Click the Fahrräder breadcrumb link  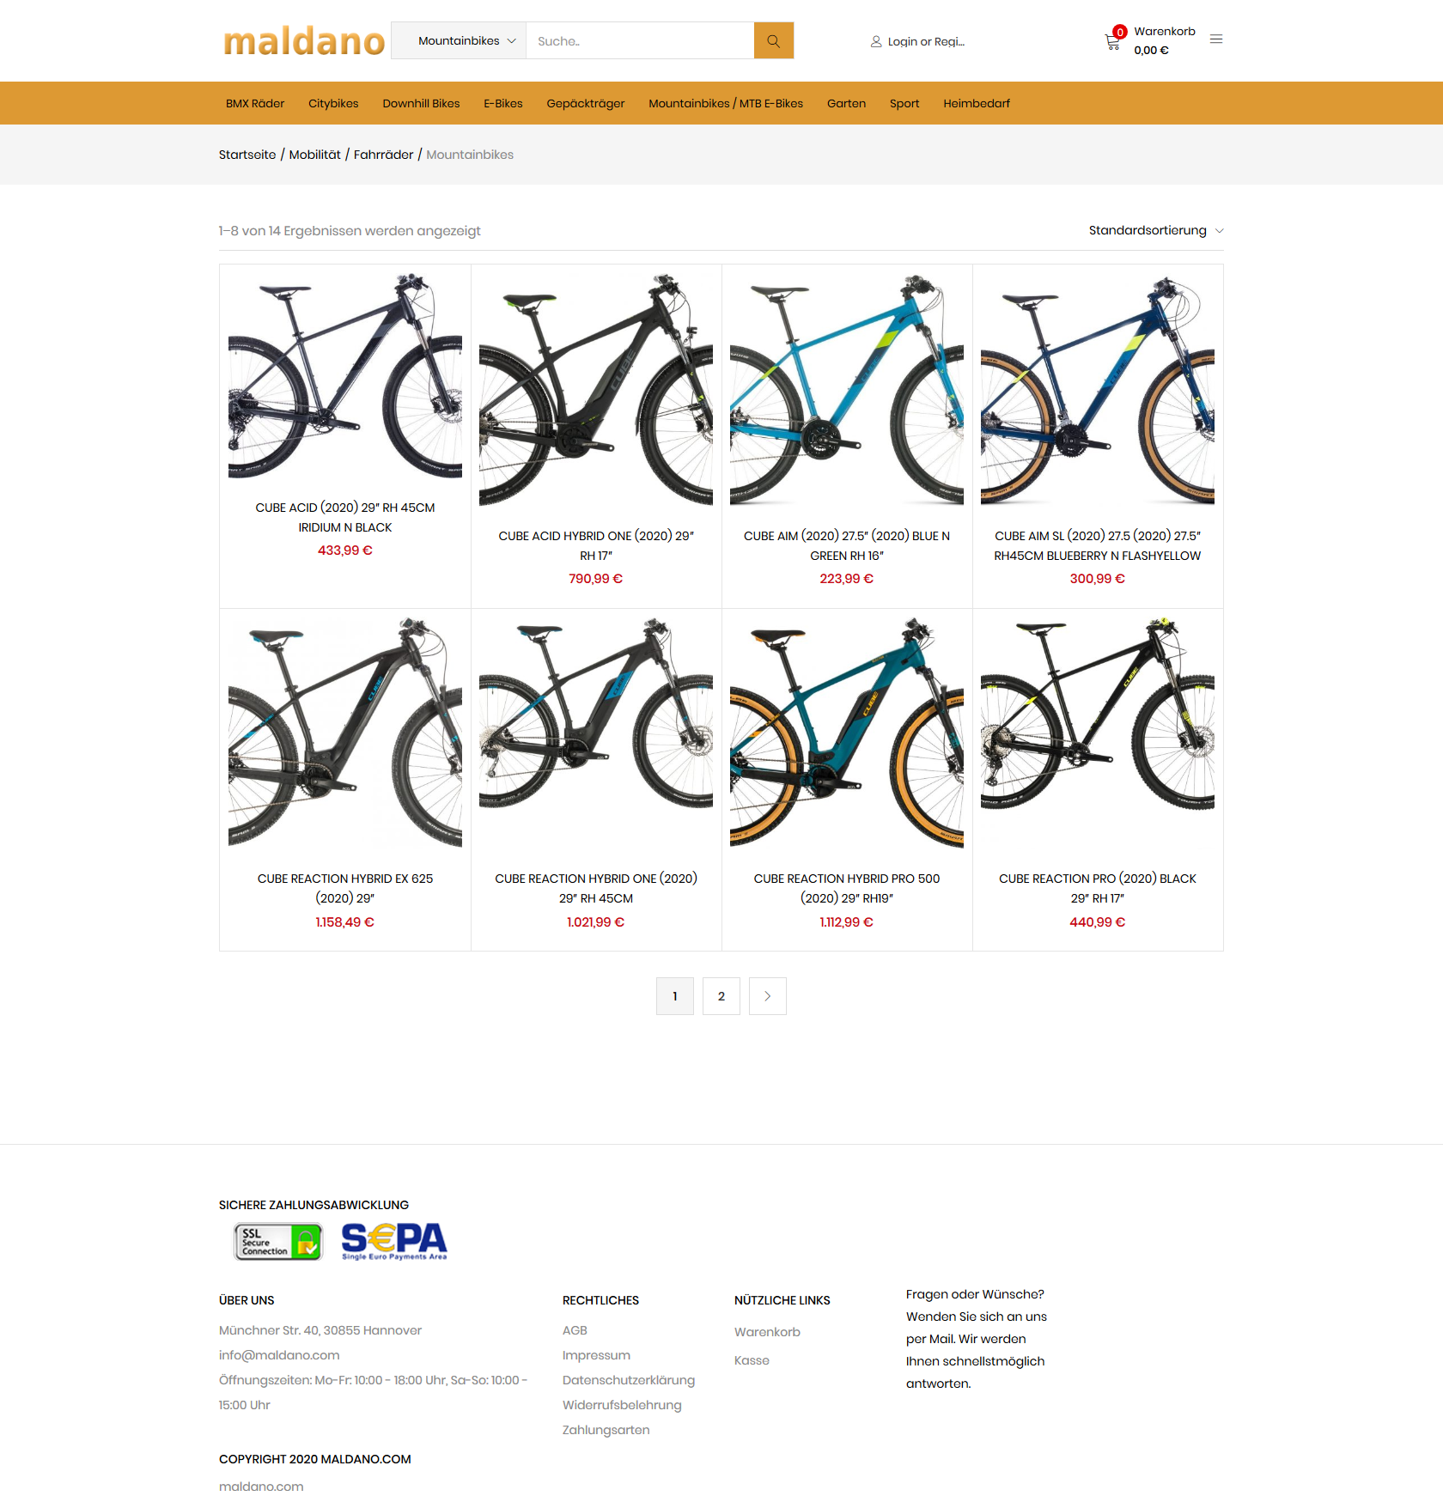(x=383, y=155)
